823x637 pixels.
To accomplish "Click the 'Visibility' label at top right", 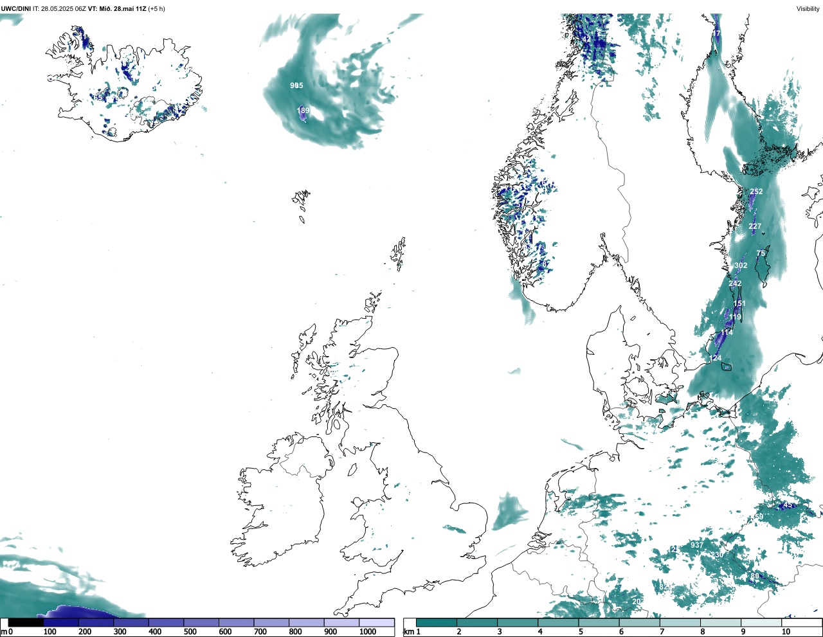I will click(x=808, y=8).
